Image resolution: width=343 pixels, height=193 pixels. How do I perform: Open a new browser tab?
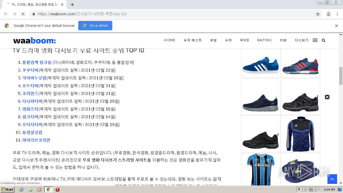point(72,5)
